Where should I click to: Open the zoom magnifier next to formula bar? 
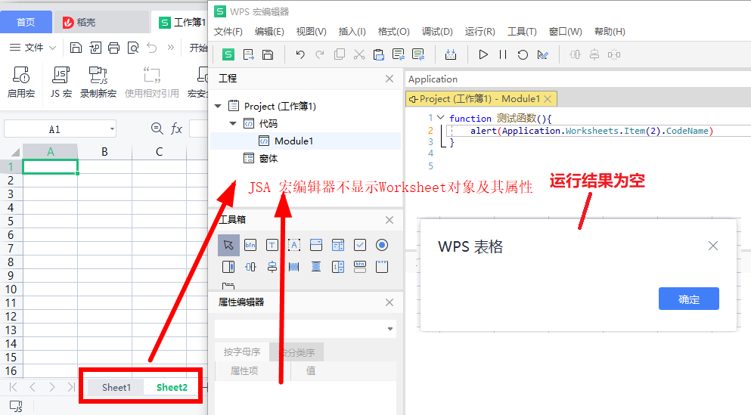[x=157, y=129]
